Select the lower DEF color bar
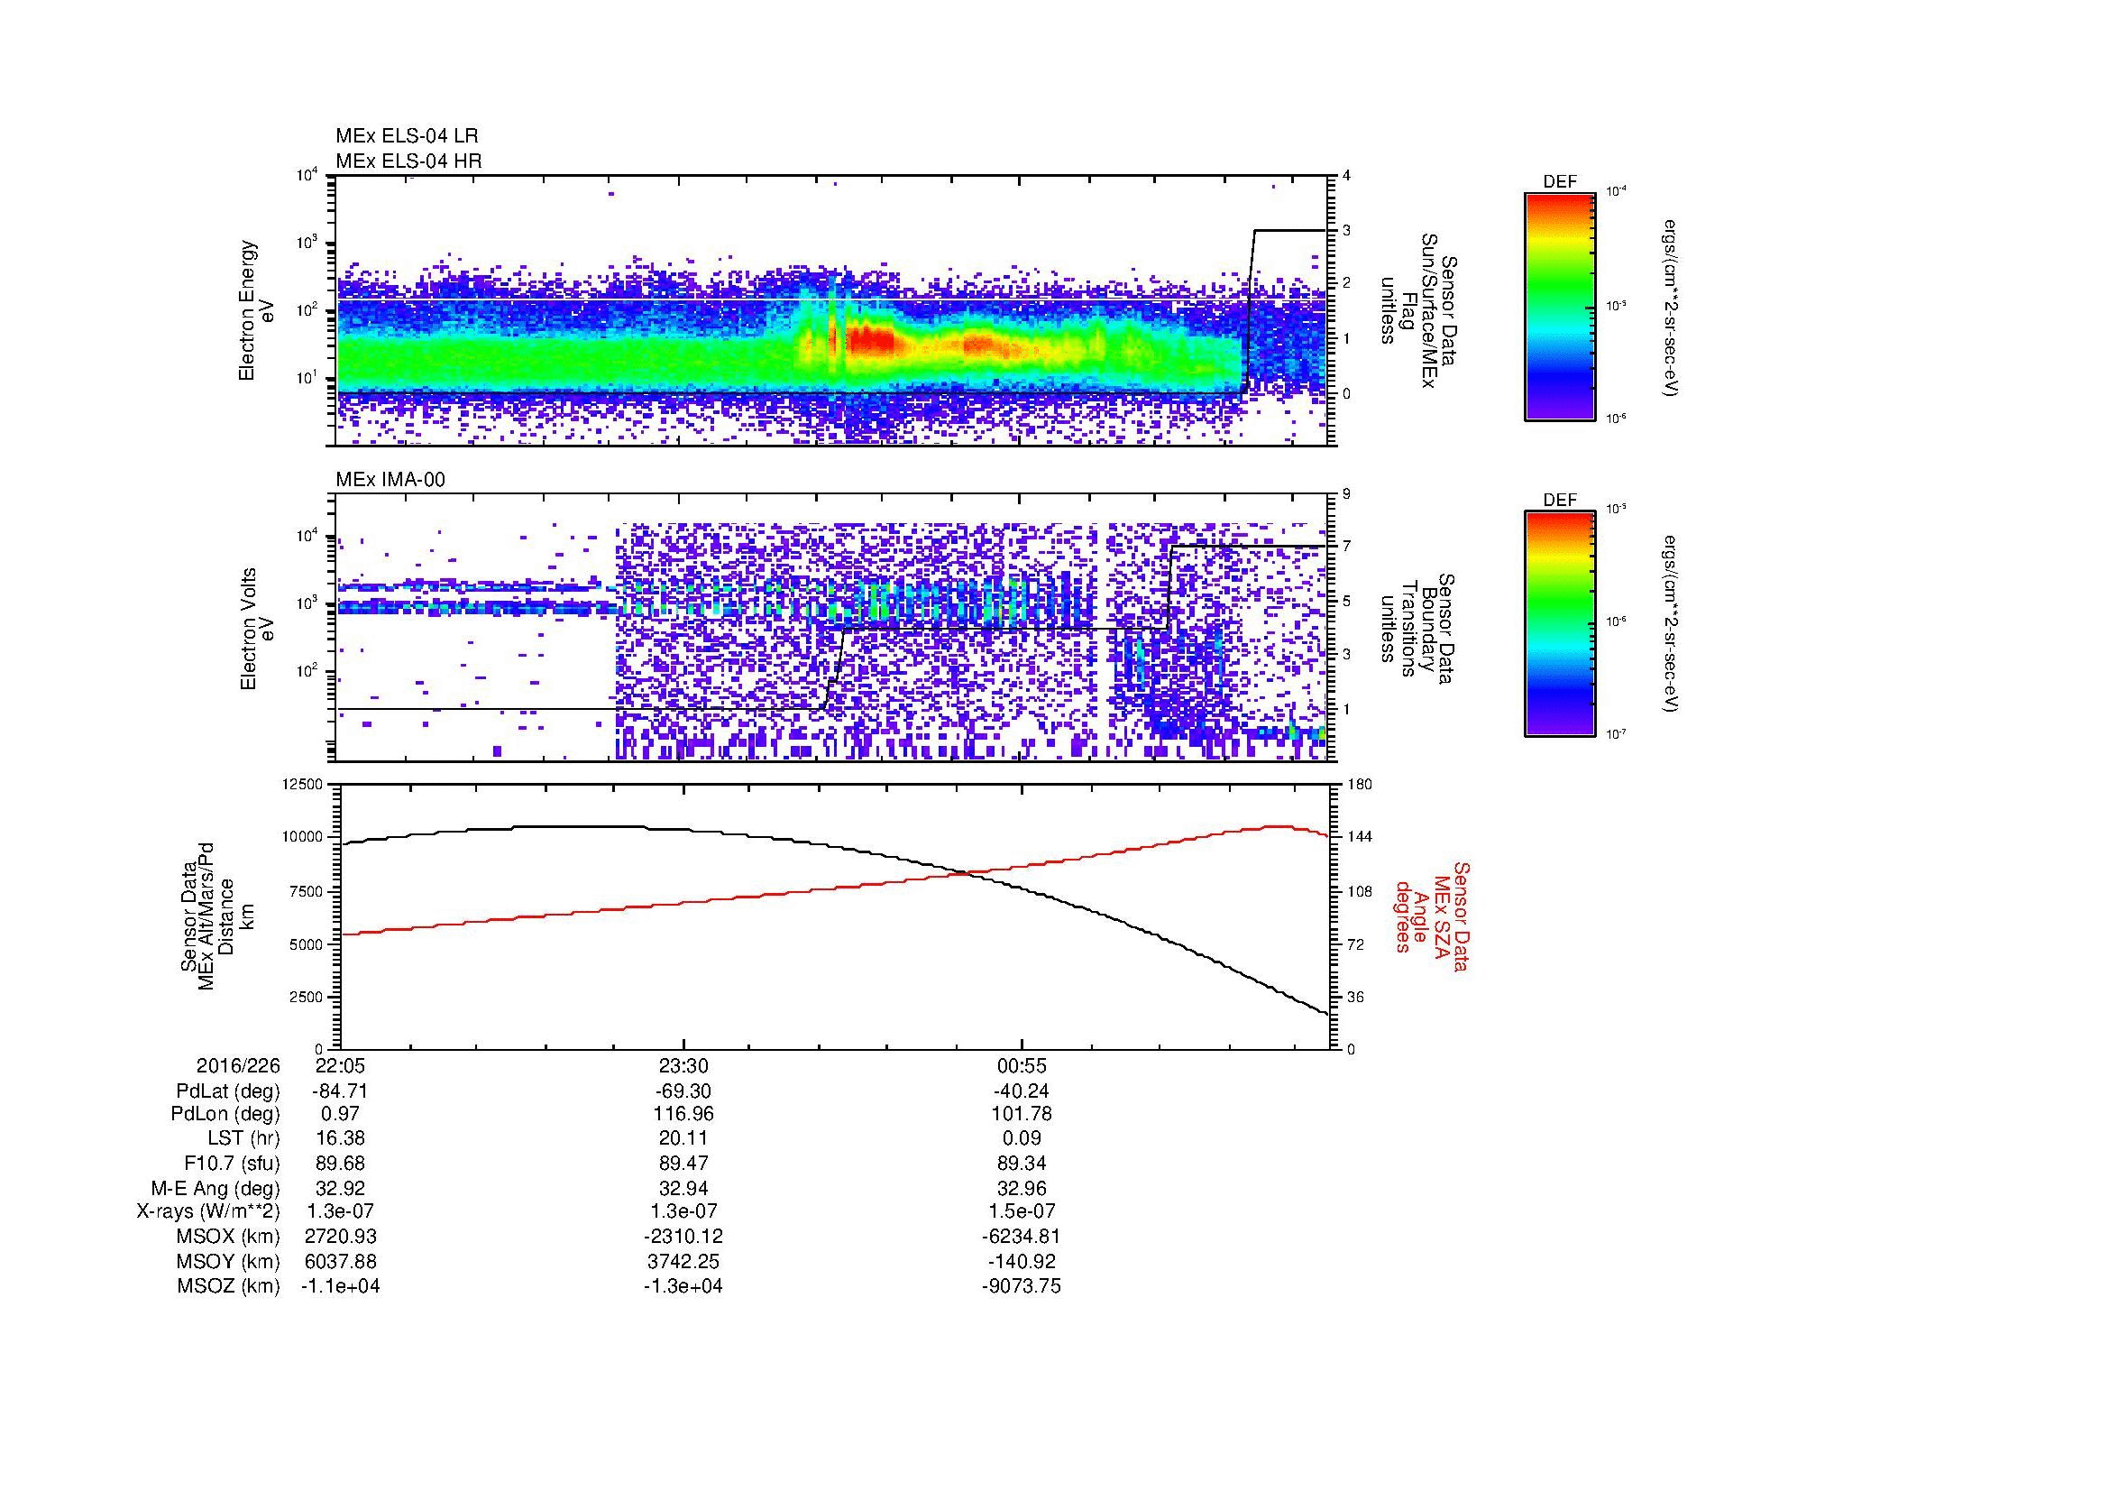 click(1560, 624)
